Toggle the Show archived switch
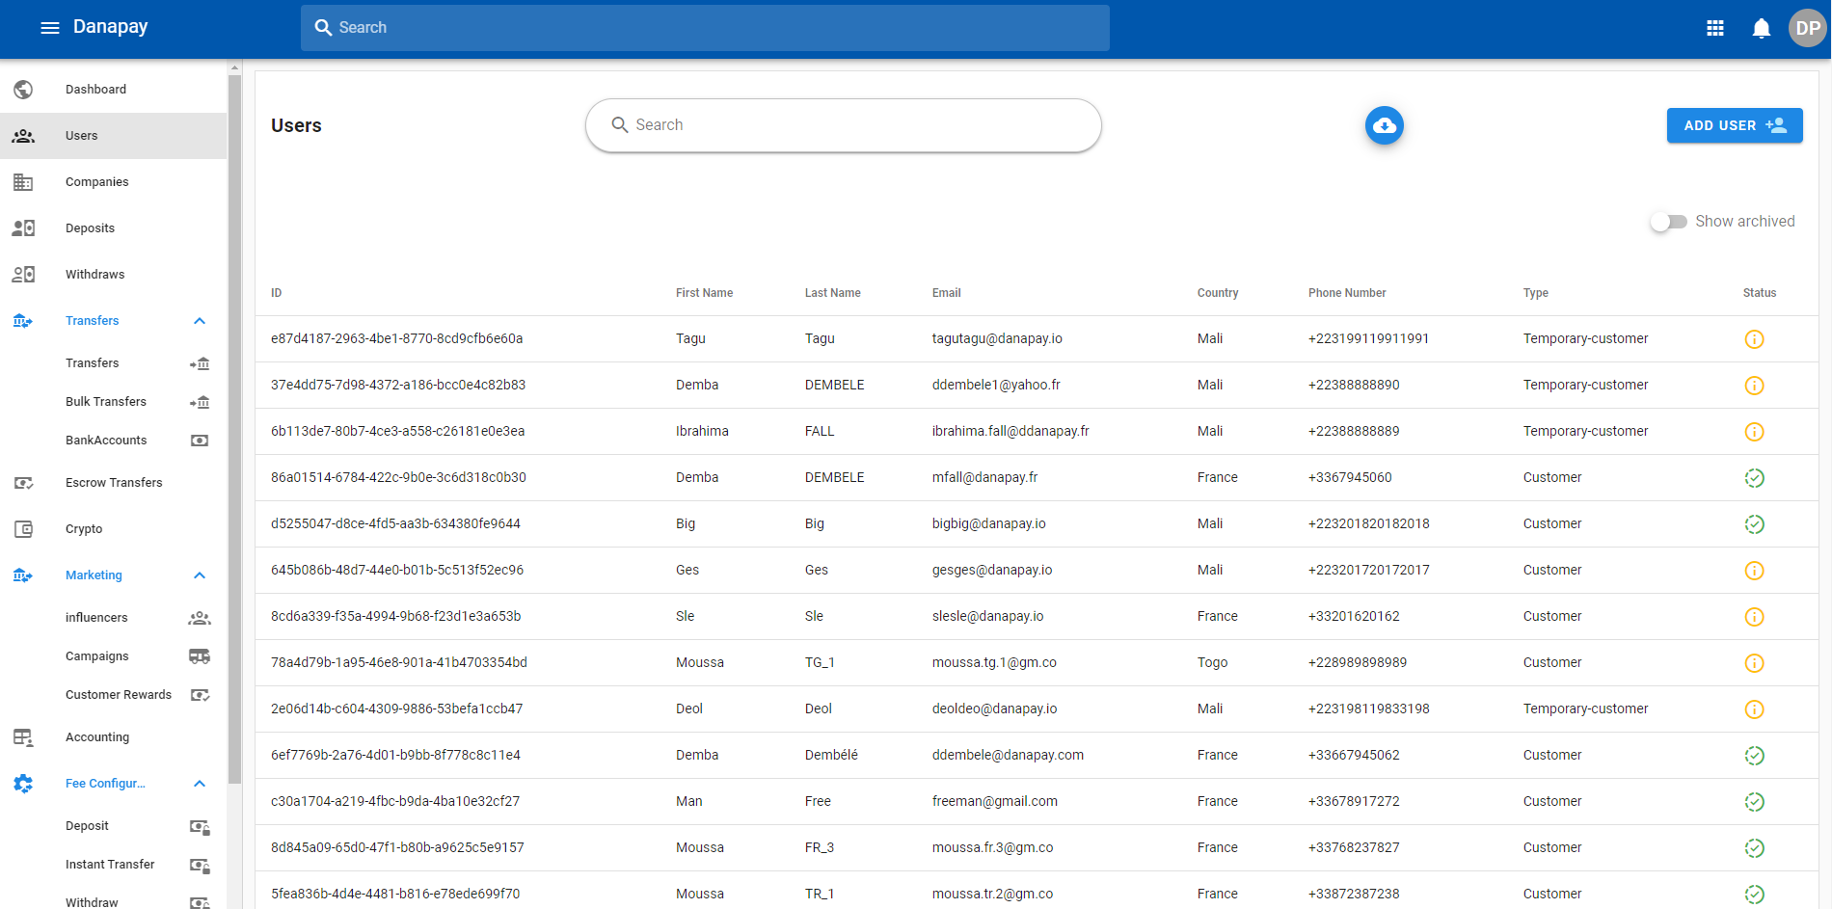Screen dimensions: 1832x909 click(x=1668, y=222)
